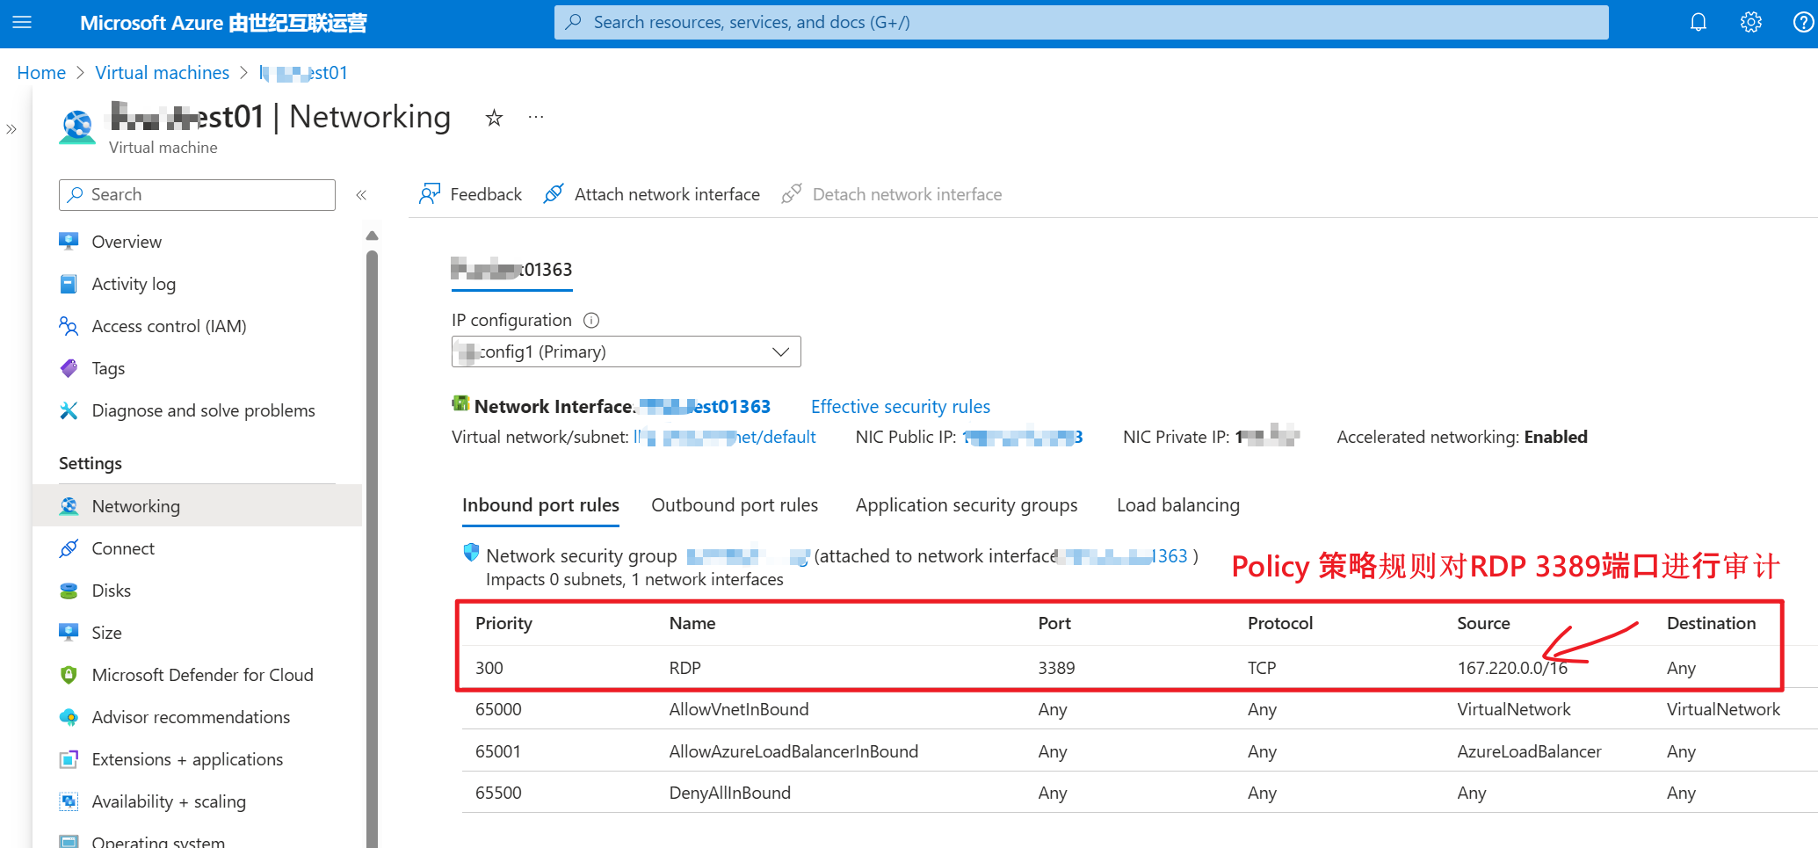Open the notifications bell icon

pos(1698,23)
